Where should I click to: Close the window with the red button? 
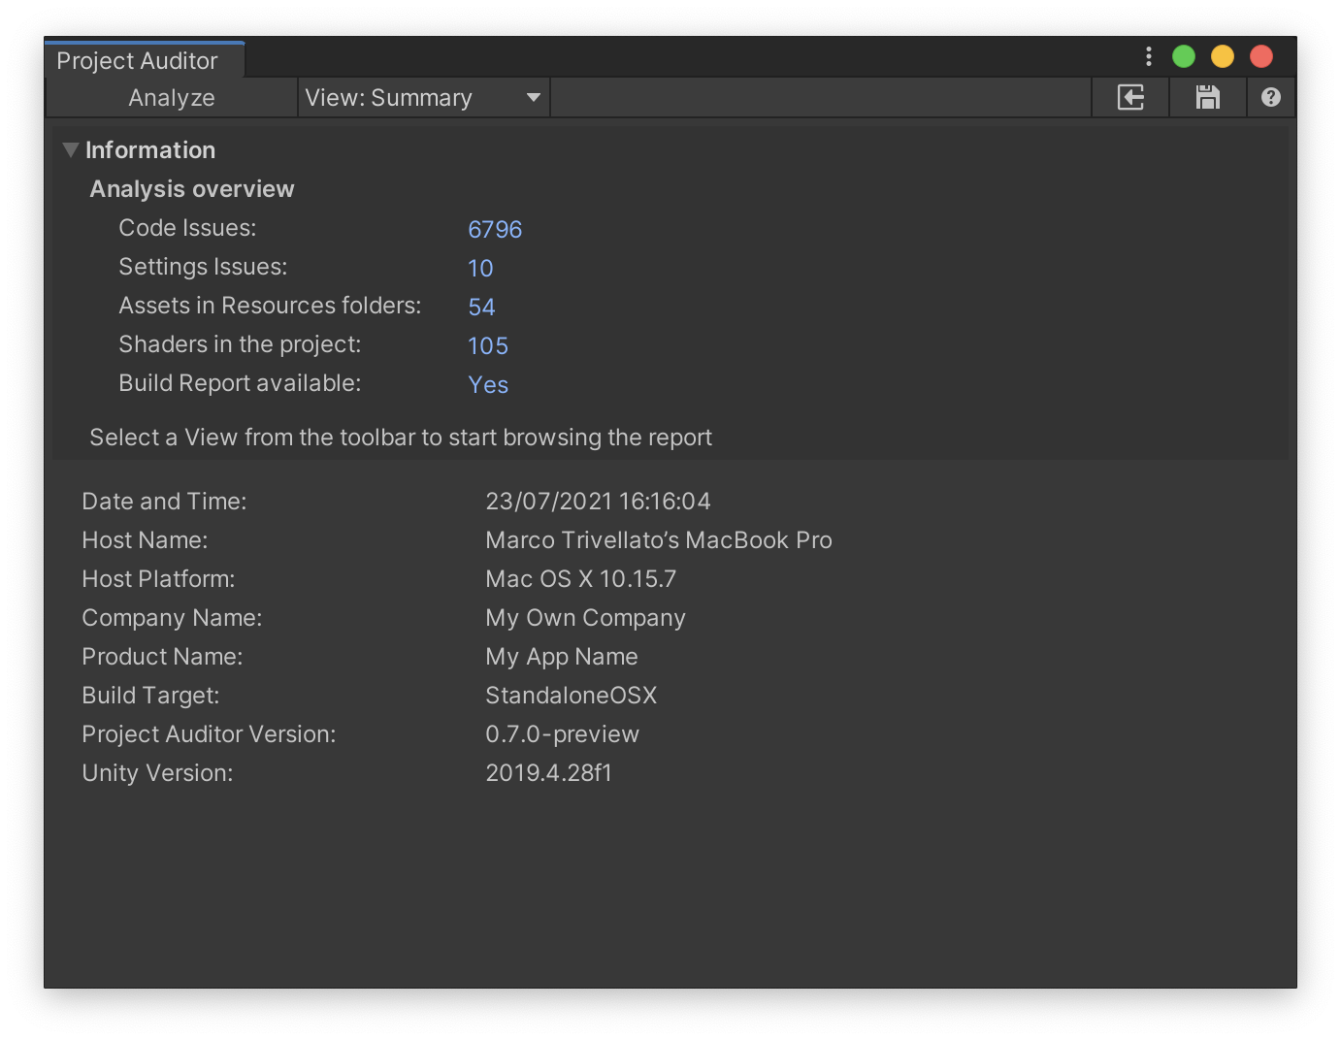coord(1260,56)
